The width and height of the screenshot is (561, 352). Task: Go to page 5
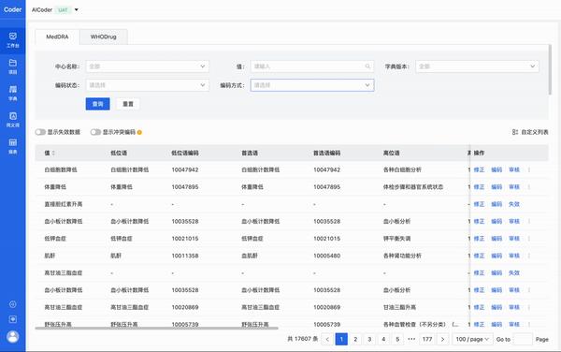pyautogui.click(x=397, y=339)
